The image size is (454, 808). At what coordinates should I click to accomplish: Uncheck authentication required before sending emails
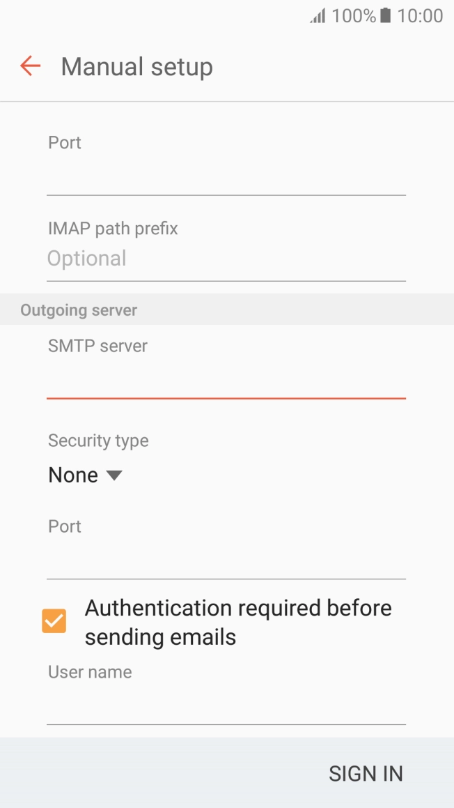[x=54, y=620]
